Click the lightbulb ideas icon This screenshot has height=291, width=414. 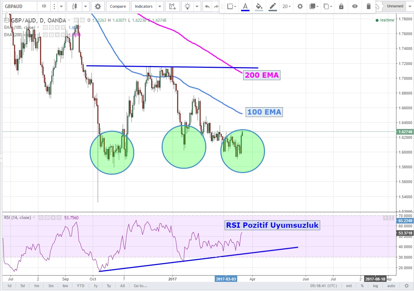click(188, 6)
